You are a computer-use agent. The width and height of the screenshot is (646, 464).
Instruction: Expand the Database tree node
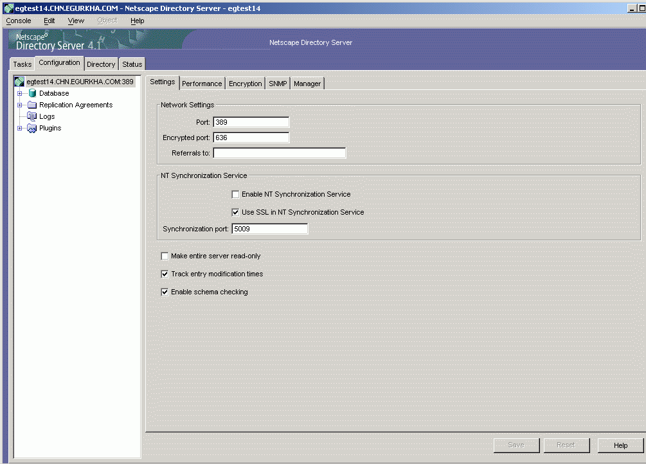point(19,94)
